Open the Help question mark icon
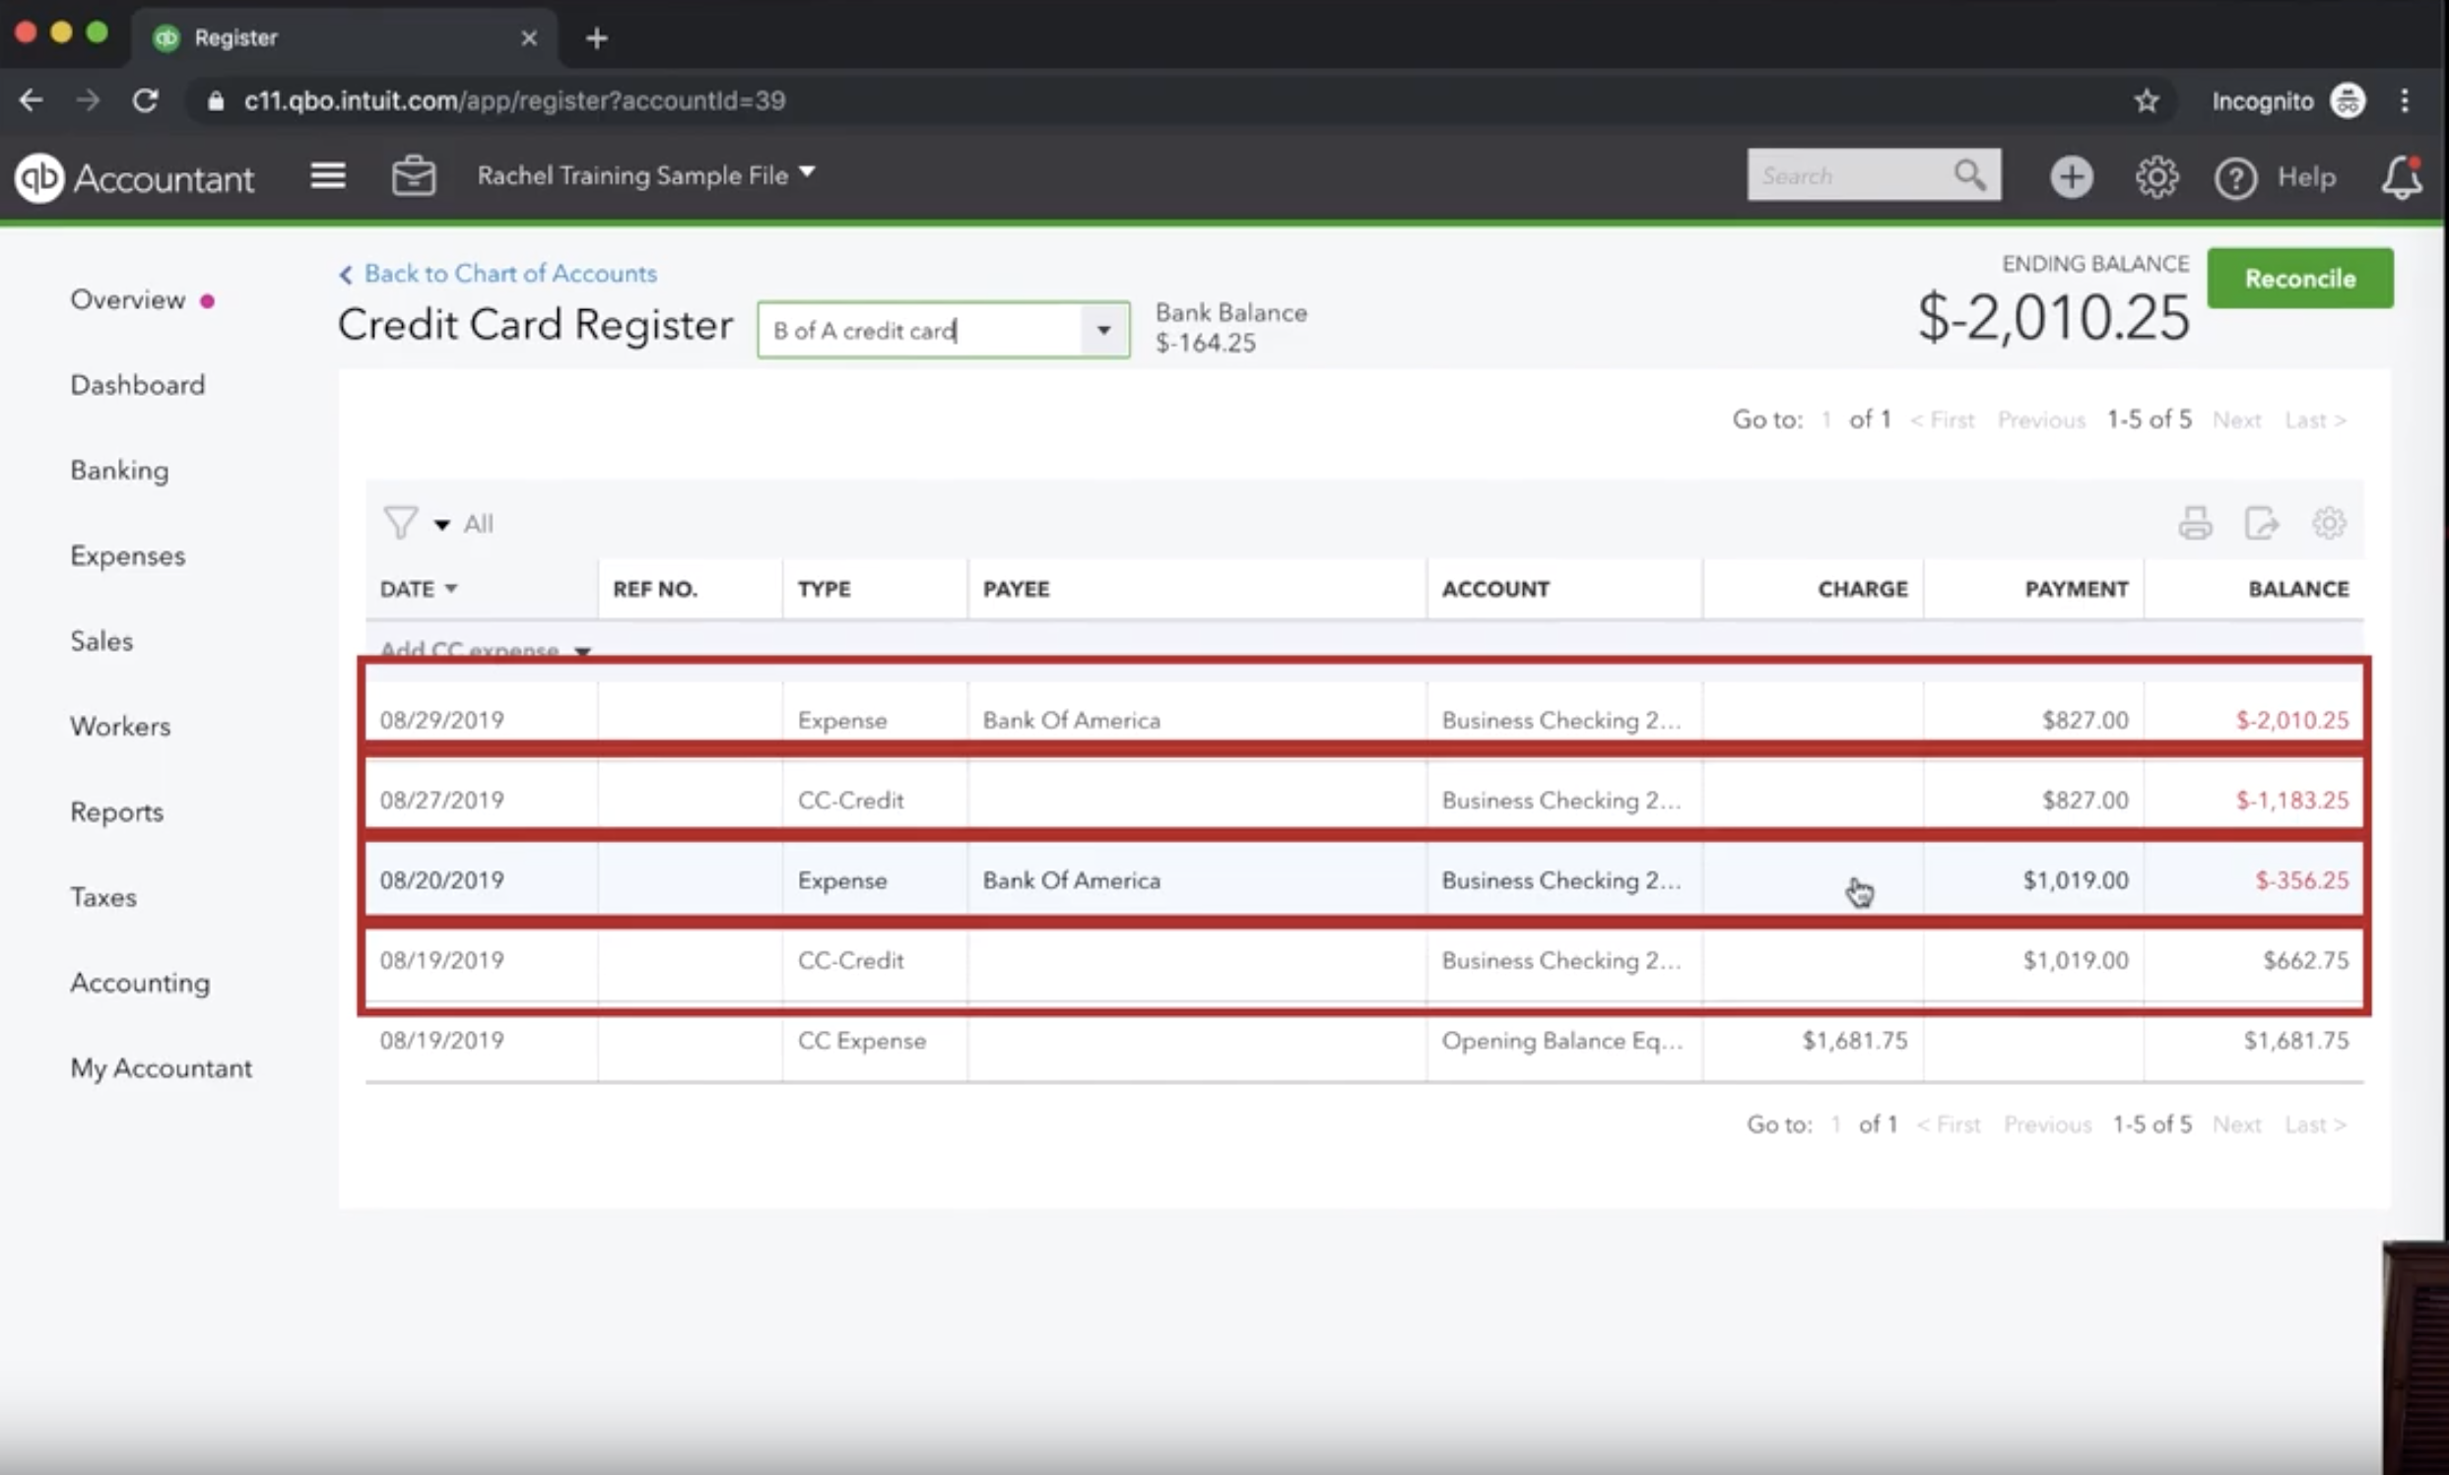 click(x=2235, y=178)
